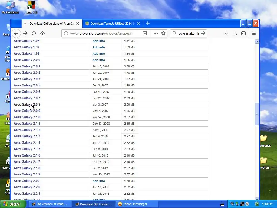This screenshot has height=208, width=277.
Task: Open Ares Galaxy 2.1.7 link
Action: [x=27, y=162]
